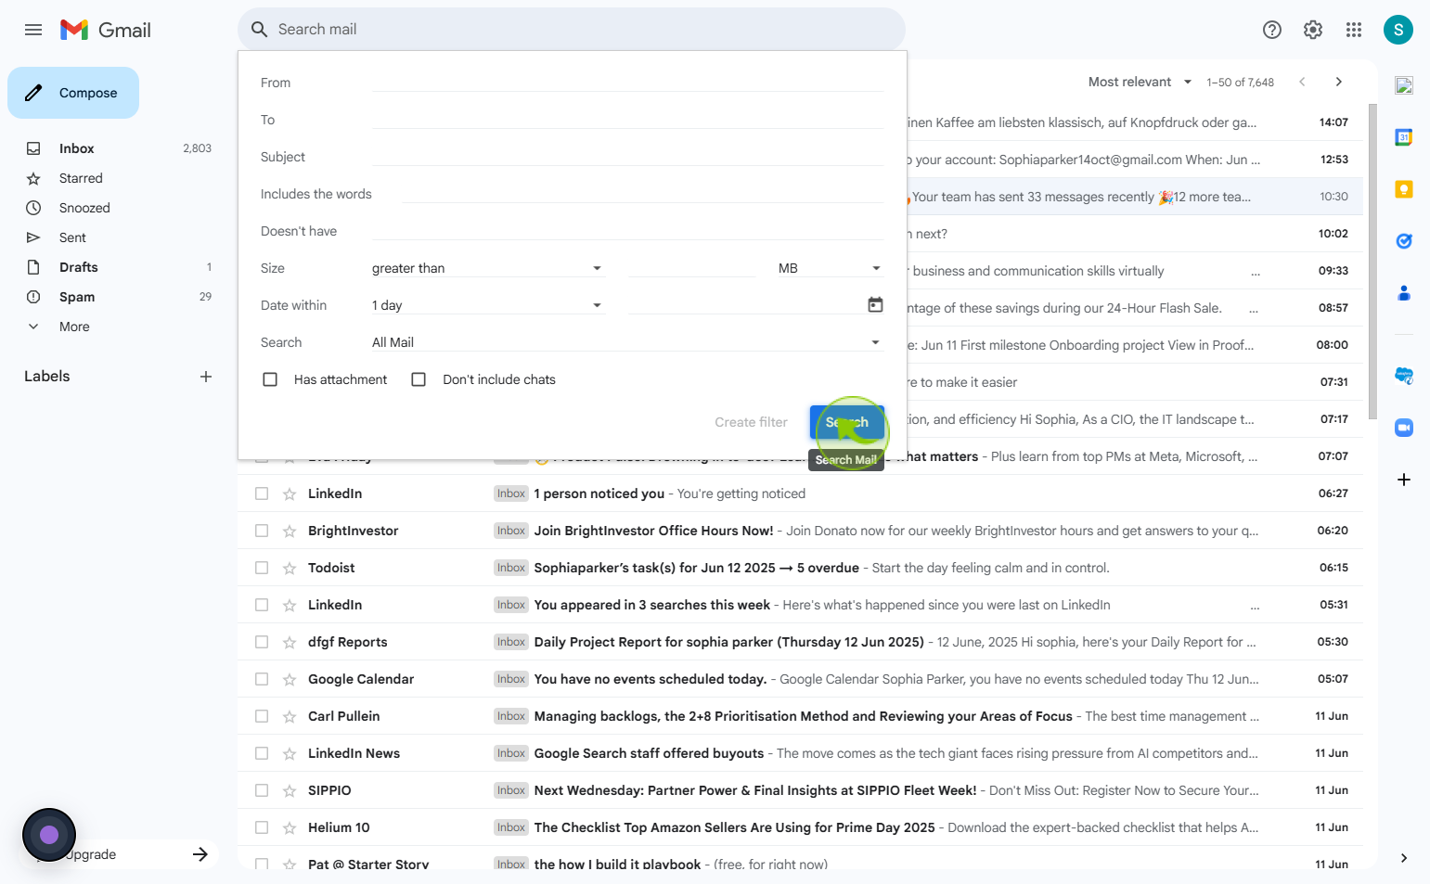This screenshot has height=884, width=1430.
Task: Click the From input field
Action: click(627, 83)
